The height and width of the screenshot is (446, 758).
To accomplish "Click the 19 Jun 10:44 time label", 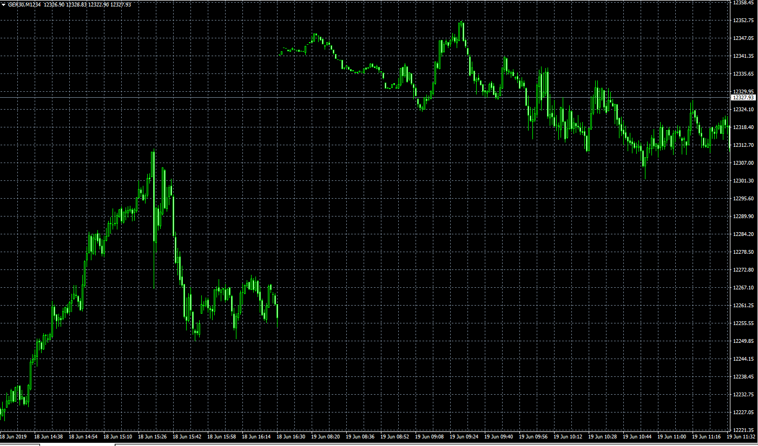I will 637,436.
